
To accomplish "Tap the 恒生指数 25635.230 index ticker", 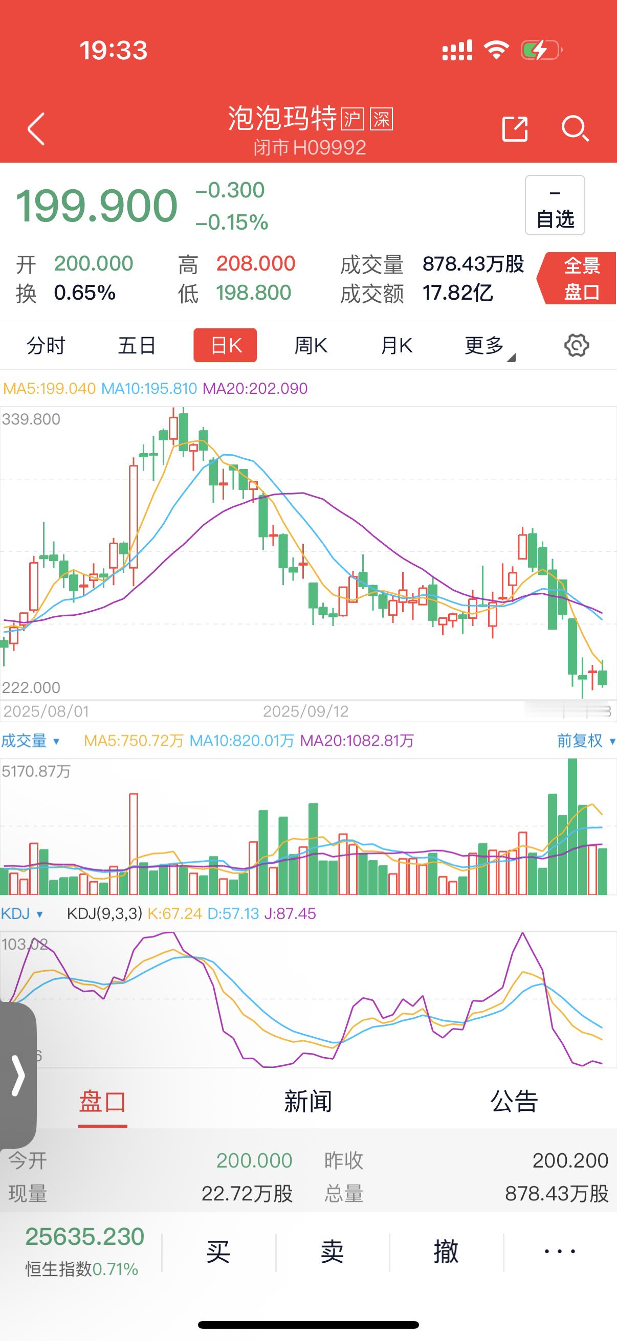I will (x=84, y=1252).
